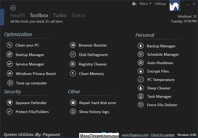The width and height of the screenshot is (198, 138).
Task: Open the Deep Cleaner droplet icon
Action: coord(141,88)
